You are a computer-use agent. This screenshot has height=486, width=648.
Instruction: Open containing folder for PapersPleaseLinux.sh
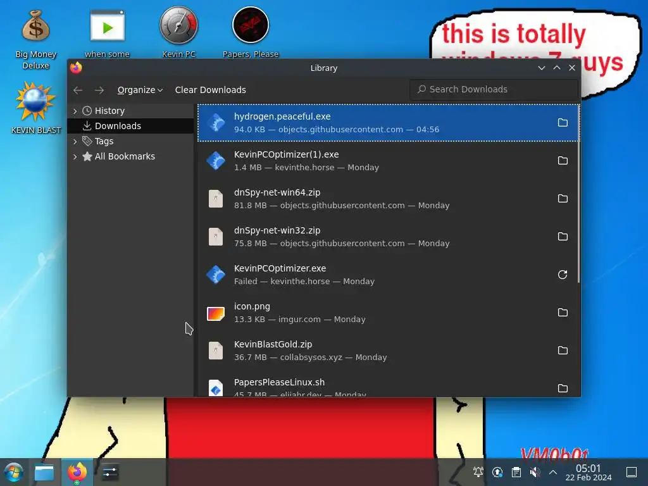click(x=563, y=389)
